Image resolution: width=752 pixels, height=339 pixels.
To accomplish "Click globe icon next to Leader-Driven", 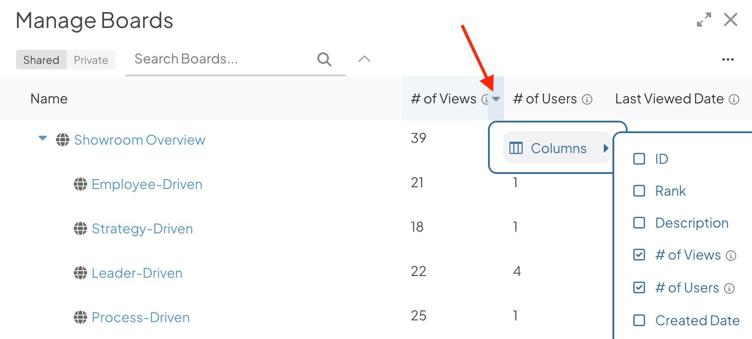I will (x=80, y=273).
